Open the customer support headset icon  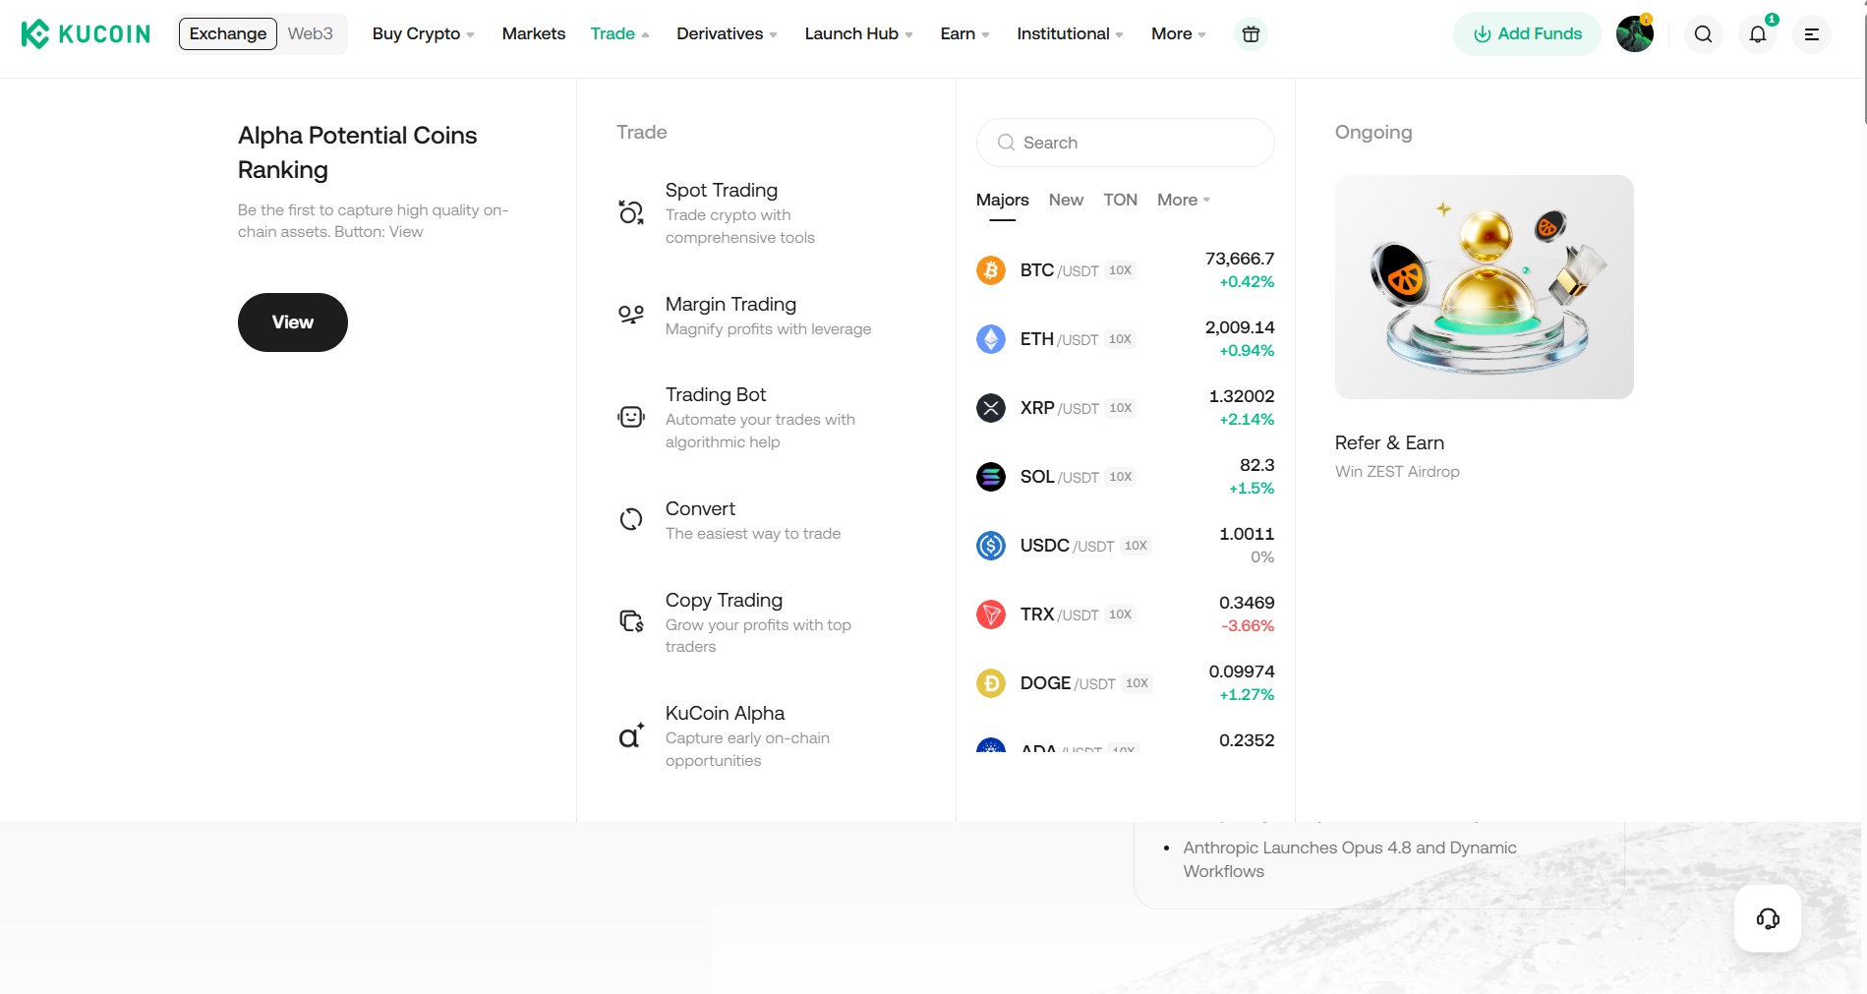pyautogui.click(x=1768, y=918)
